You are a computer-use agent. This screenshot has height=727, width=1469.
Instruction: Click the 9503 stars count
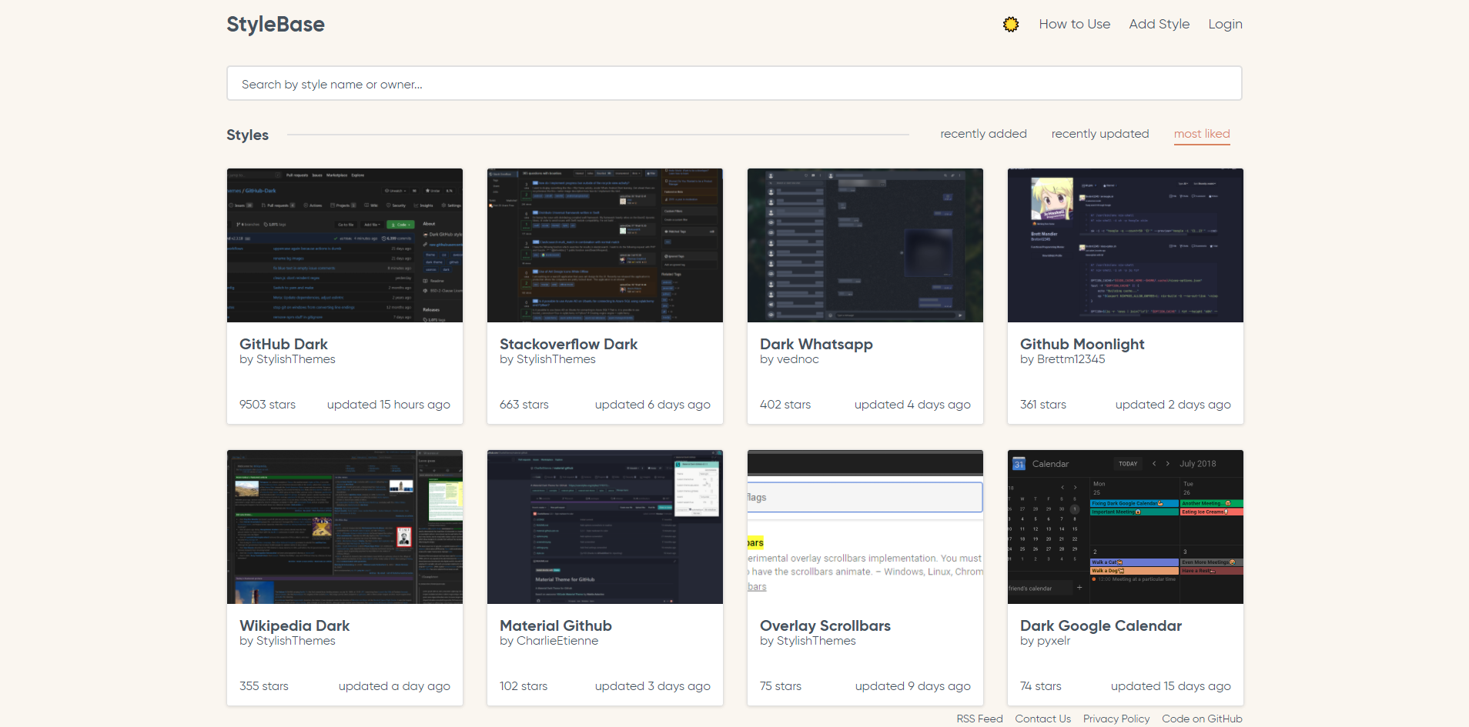click(267, 405)
